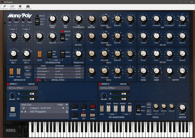Toggle the Arpeggiator LATCH switch
This screenshot has width=195, height=138.
pyautogui.click(x=19, y=71)
